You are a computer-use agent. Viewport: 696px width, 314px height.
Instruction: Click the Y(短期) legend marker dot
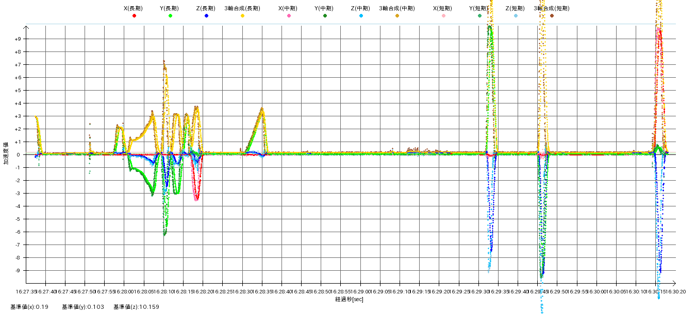(x=479, y=16)
